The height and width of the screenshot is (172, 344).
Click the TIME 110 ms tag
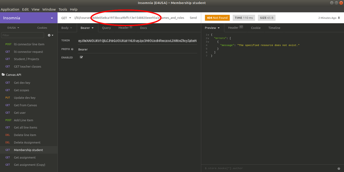[244, 18]
